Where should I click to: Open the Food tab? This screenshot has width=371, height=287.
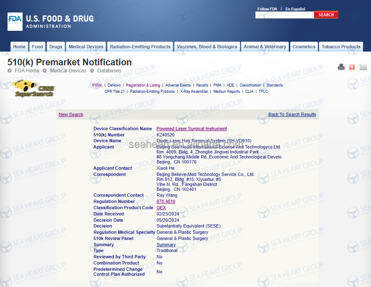click(x=38, y=47)
